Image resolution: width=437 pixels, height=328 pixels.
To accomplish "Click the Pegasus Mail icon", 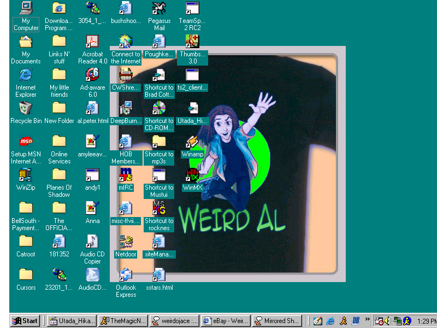I will click(x=159, y=8).
